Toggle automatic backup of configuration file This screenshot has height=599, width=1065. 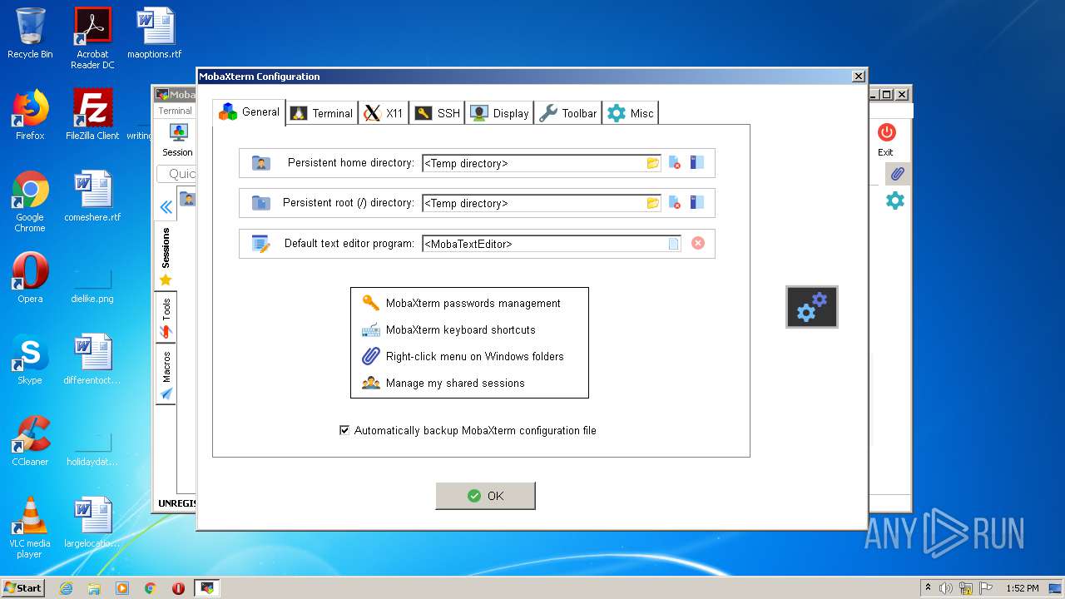click(344, 430)
